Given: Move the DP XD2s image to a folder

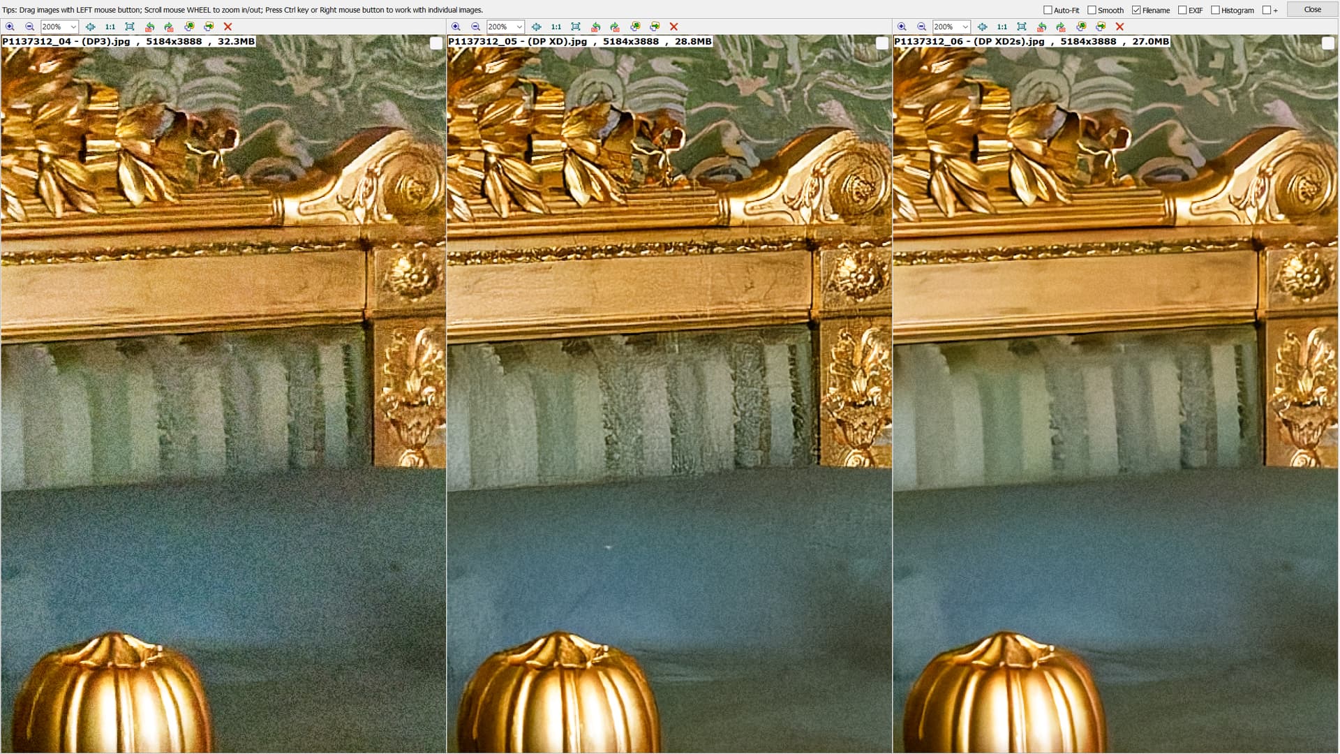Looking at the screenshot, I should pyautogui.click(x=1101, y=27).
